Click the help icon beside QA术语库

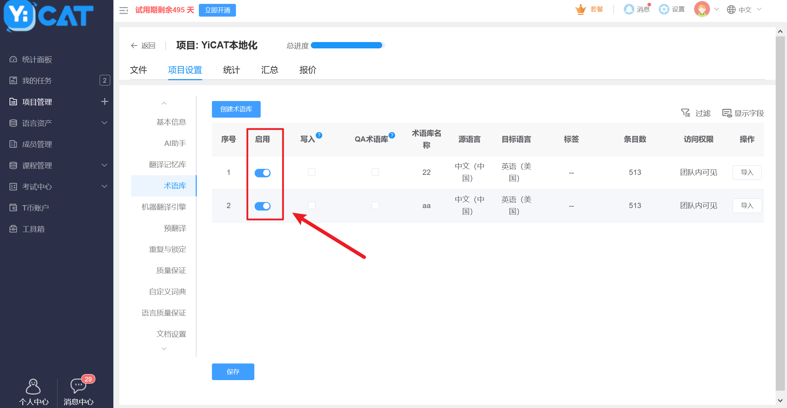click(392, 135)
